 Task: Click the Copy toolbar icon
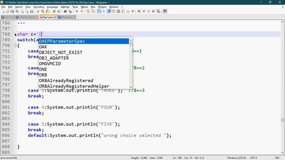[x=43, y=11]
